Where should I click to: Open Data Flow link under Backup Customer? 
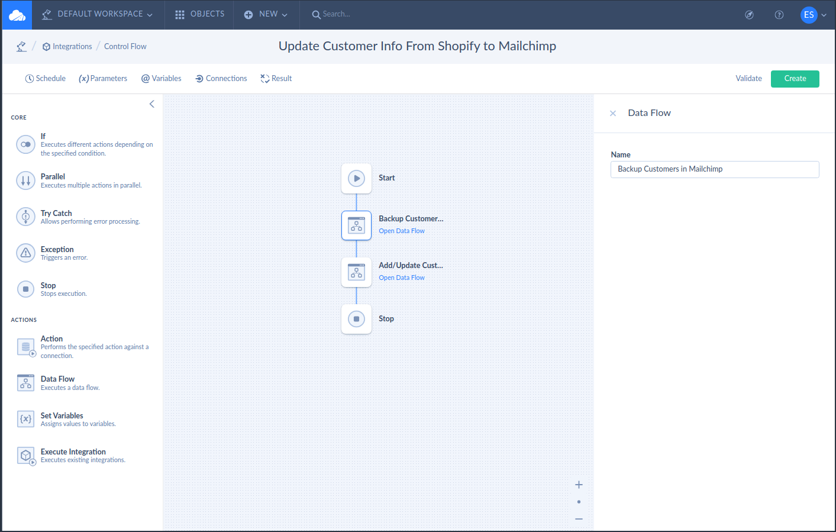[x=402, y=231]
